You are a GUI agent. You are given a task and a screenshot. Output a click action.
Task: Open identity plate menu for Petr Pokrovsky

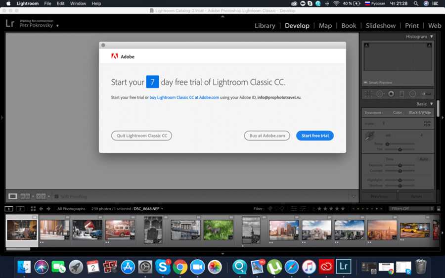(57, 26)
